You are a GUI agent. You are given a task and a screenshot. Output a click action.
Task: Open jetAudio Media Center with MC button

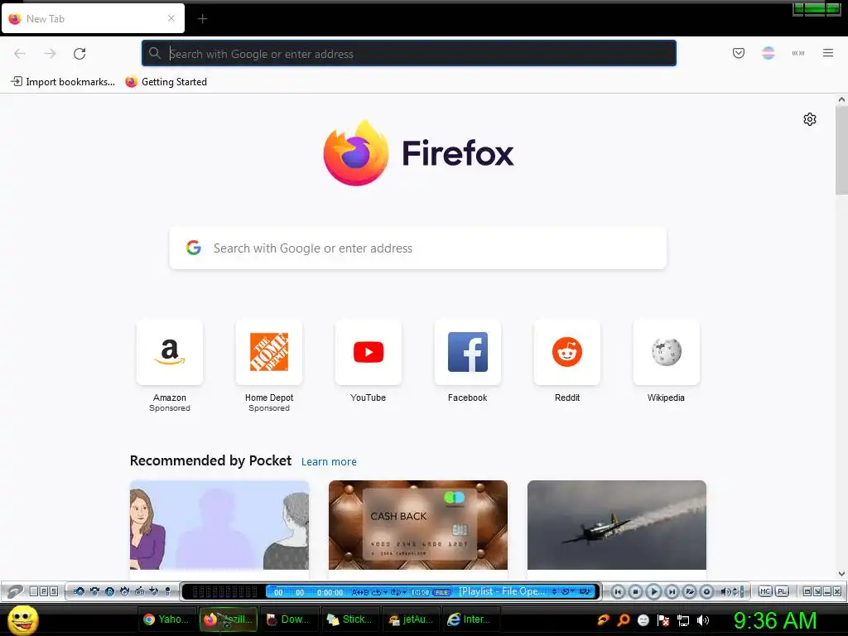[764, 591]
